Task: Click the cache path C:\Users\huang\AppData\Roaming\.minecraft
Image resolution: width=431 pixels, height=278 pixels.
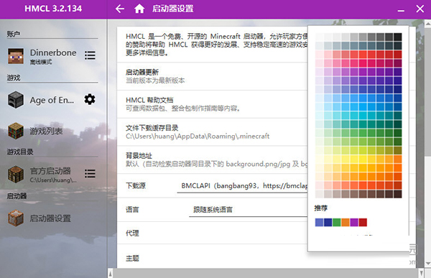Action: 198,136
